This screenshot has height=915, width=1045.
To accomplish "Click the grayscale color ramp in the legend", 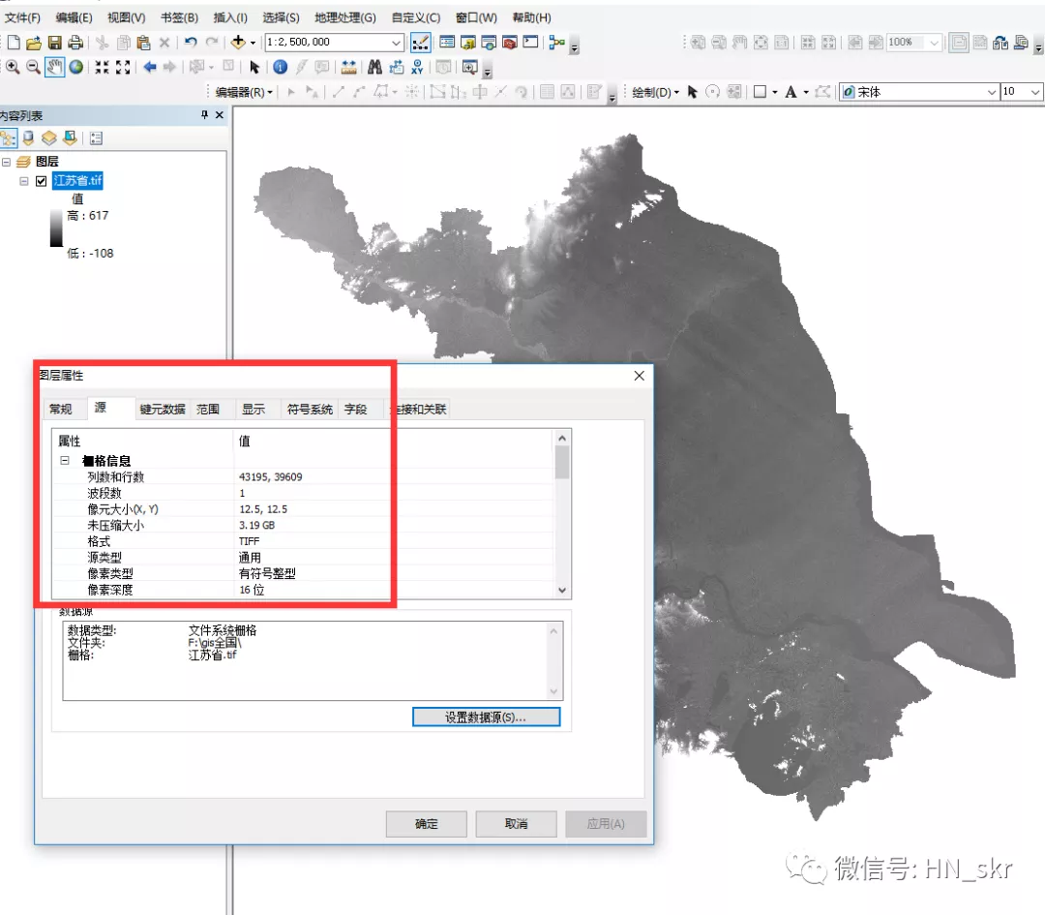I will coord(56,229).
